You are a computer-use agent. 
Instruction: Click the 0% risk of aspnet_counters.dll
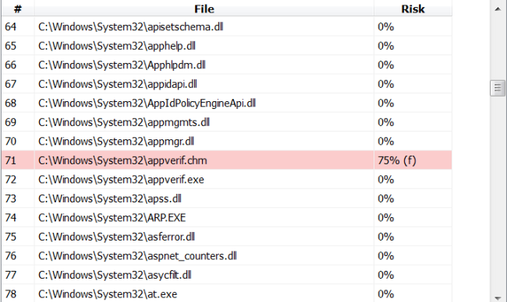point(386,255)
